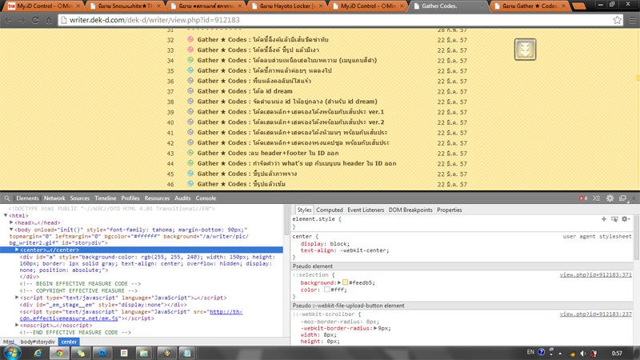Open the DOM Breakpoints tab
The height and width of the screenshot is (360, 640).
click(410, 210)
